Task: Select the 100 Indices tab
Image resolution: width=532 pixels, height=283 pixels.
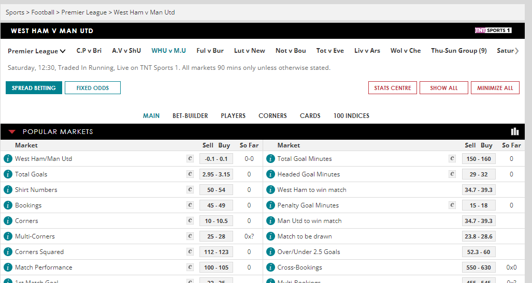Action: pos(351,115)
